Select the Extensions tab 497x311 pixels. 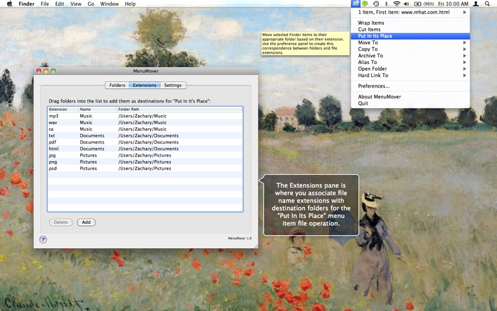pyautogui.click(x=145, y=85)
